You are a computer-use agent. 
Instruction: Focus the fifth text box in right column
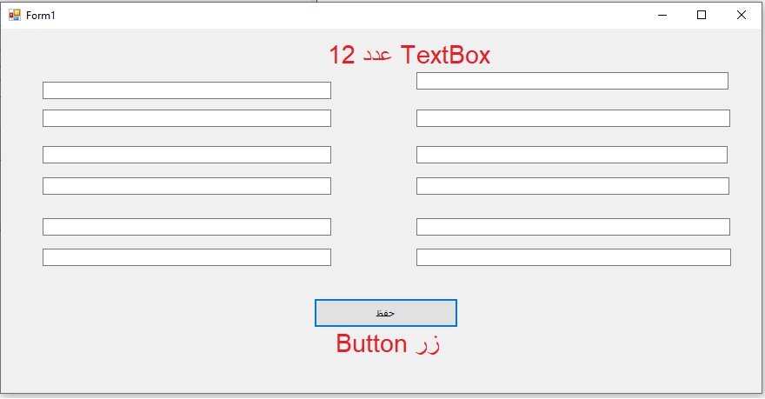coord(572,227)
